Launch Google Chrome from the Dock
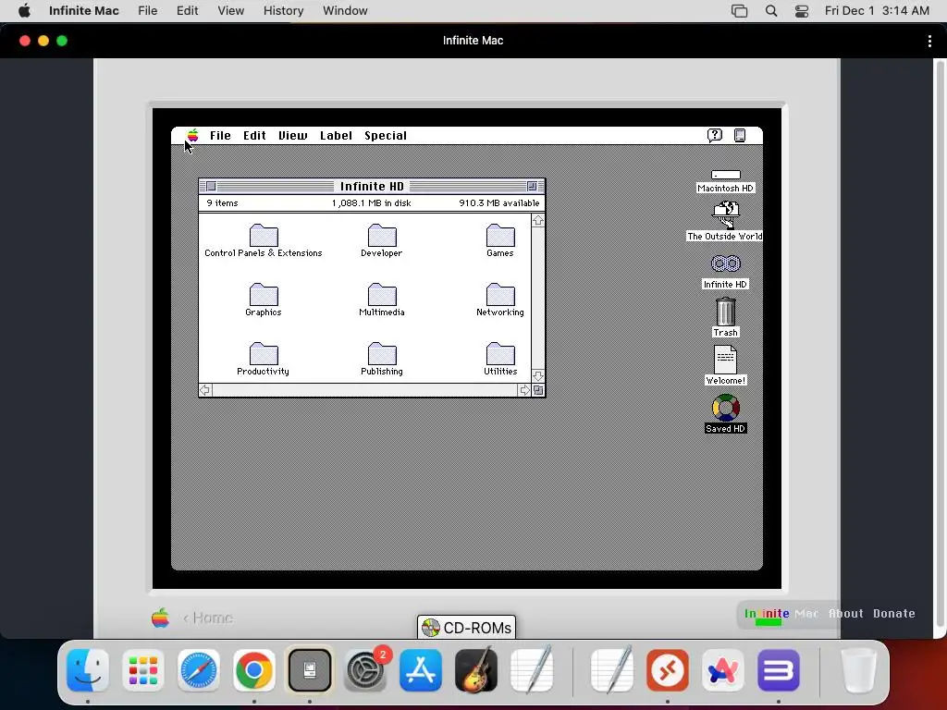The image size is (947, 710). pyautogui.click(x=254, y=669)
